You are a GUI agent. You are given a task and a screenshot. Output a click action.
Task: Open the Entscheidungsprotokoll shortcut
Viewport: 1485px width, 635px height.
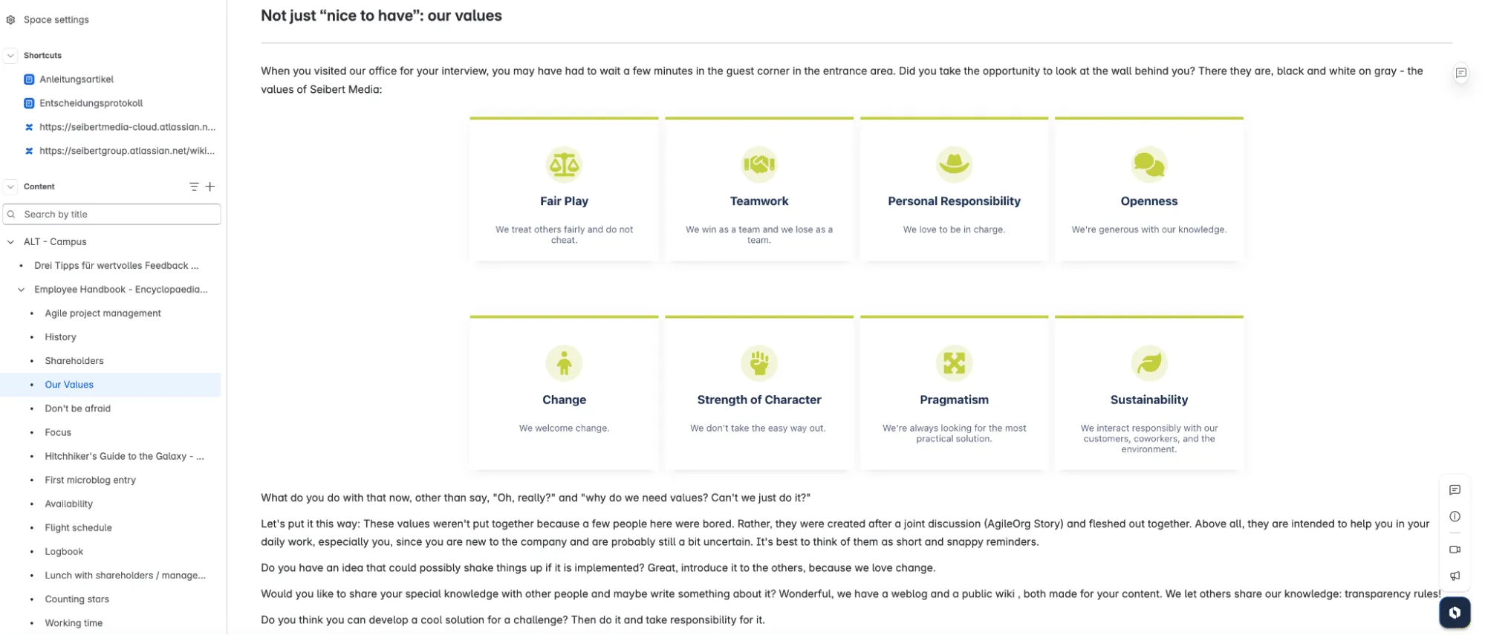(91, 103)
